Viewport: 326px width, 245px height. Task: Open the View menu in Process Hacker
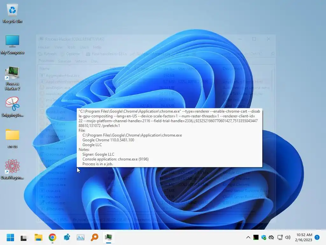(58, 47)
